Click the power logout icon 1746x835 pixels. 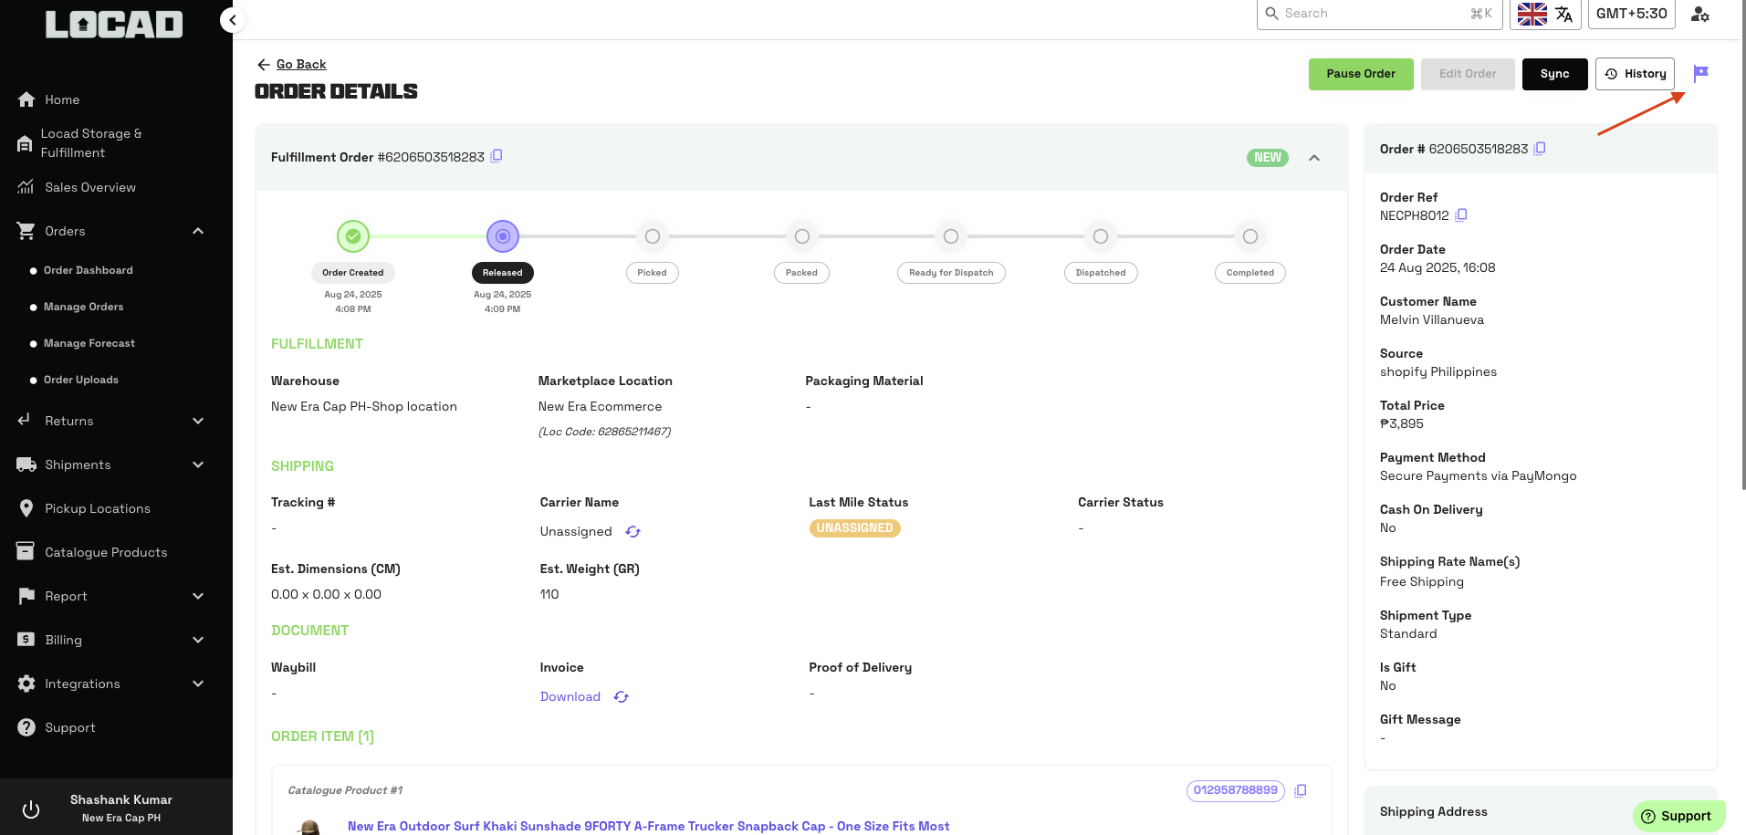pyautogui.click(x=31, y=809)
